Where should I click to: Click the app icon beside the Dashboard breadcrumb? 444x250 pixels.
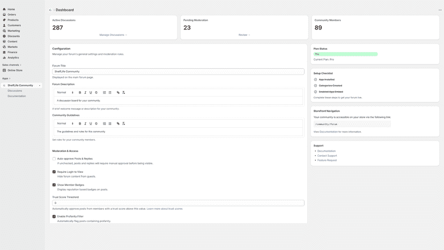(50, 10)
